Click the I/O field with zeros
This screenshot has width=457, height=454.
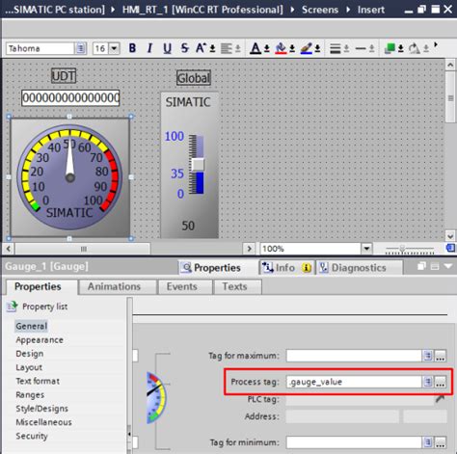pos(70,98)
